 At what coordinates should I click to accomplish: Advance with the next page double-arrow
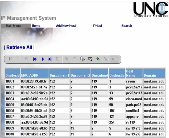click(x=35, y=59)
